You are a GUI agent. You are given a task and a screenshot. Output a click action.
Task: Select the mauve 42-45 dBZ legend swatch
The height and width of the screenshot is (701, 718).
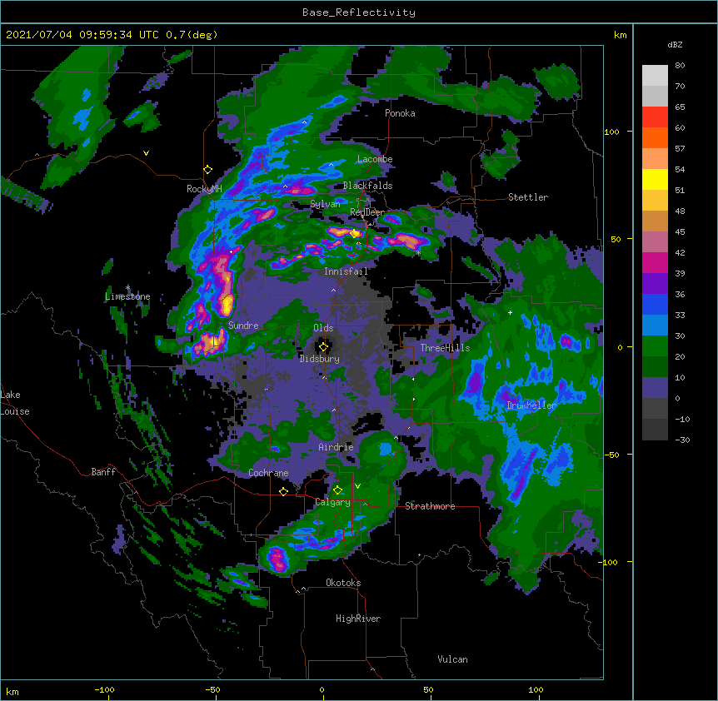pyautogui.click(x=655, y=242)
